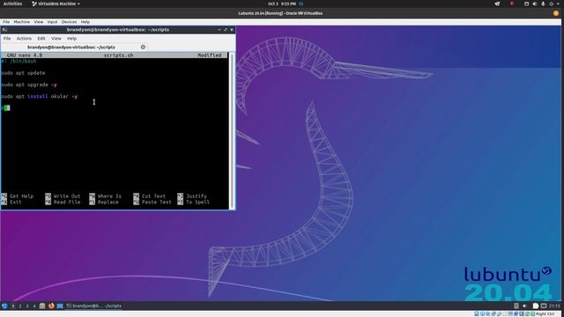Click the scripts.sh filename in nano header

tap(118, 55)
